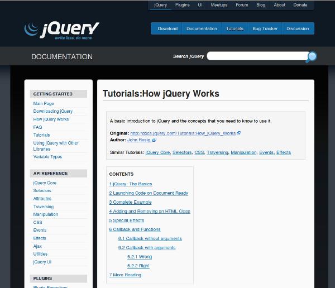The width and height of the screenshot is (335, 288).
Task: Open Events in Similar Tutorials
Action: coord(266,152)
